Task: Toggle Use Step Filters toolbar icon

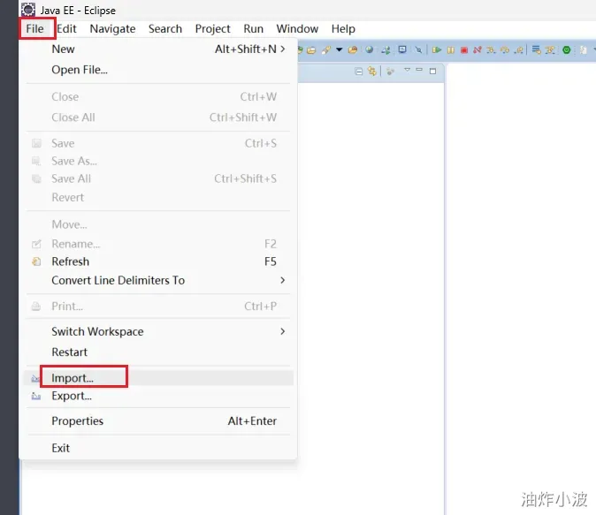Action: tap(550, 49)
